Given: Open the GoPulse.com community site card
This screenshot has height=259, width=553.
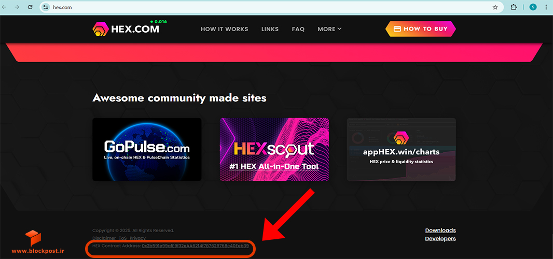Looking at the screenshot, I should pos(147,149).
